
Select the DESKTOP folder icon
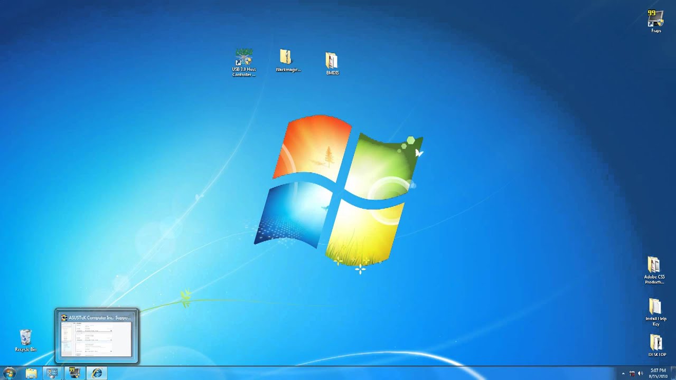click(x=656, y=346)
